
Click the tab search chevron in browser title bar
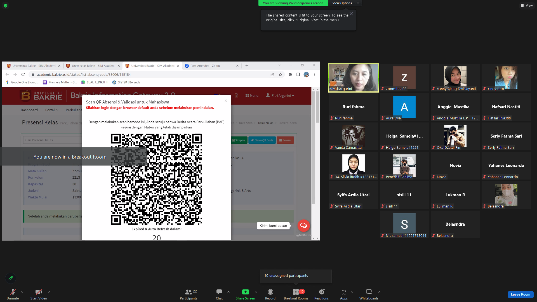(x=280, y=65)
